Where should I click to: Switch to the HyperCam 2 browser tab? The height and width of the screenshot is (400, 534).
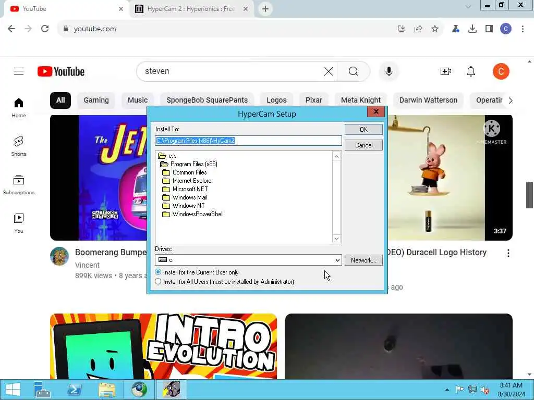[x=191, y=9]
